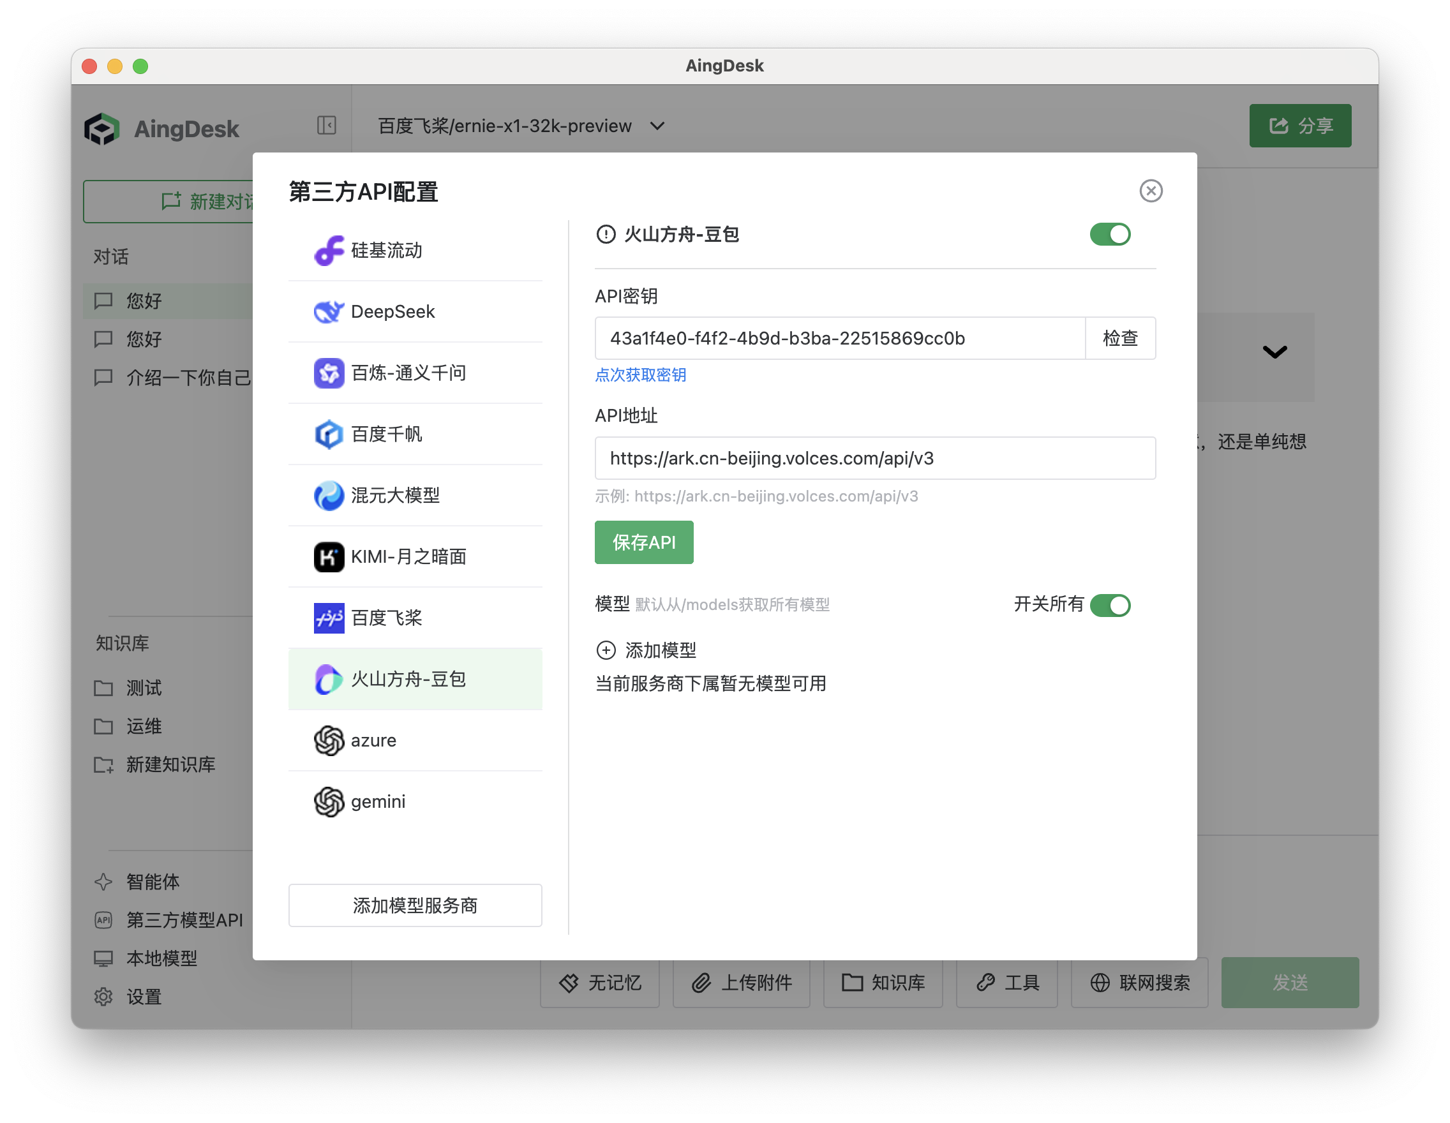Expand the 添加模型 section
The width and height of the screenshot is (1450, 1123).
(646, 650)
